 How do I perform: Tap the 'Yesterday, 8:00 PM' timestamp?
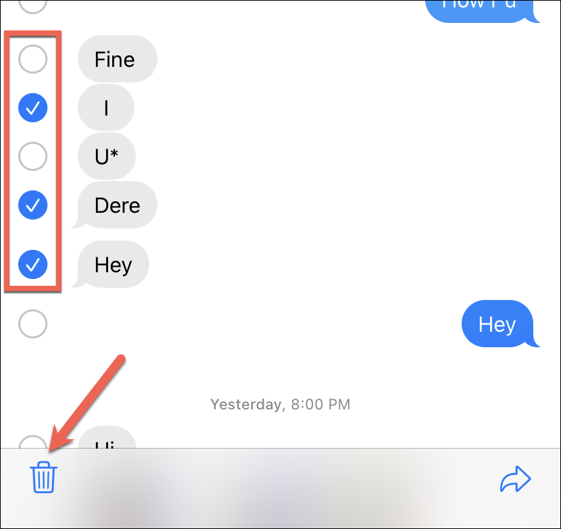(x=280, y=404)
